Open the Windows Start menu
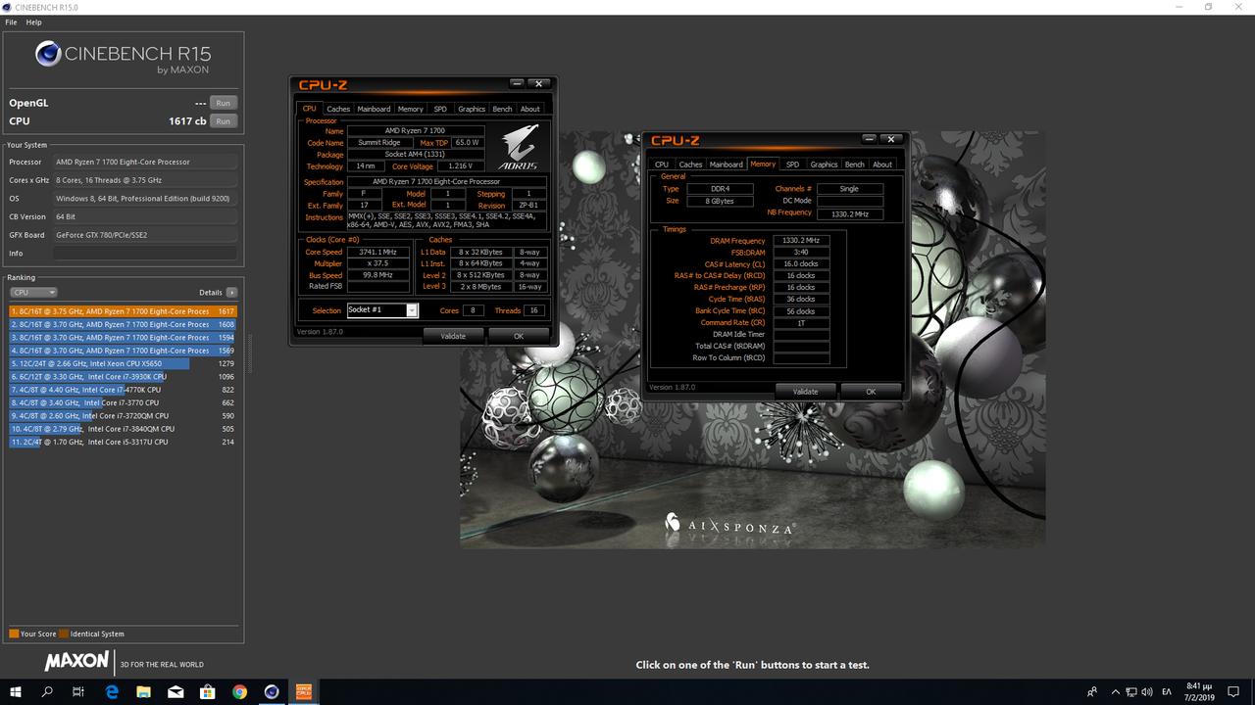 pyautogui.click(x=16, y=691)
